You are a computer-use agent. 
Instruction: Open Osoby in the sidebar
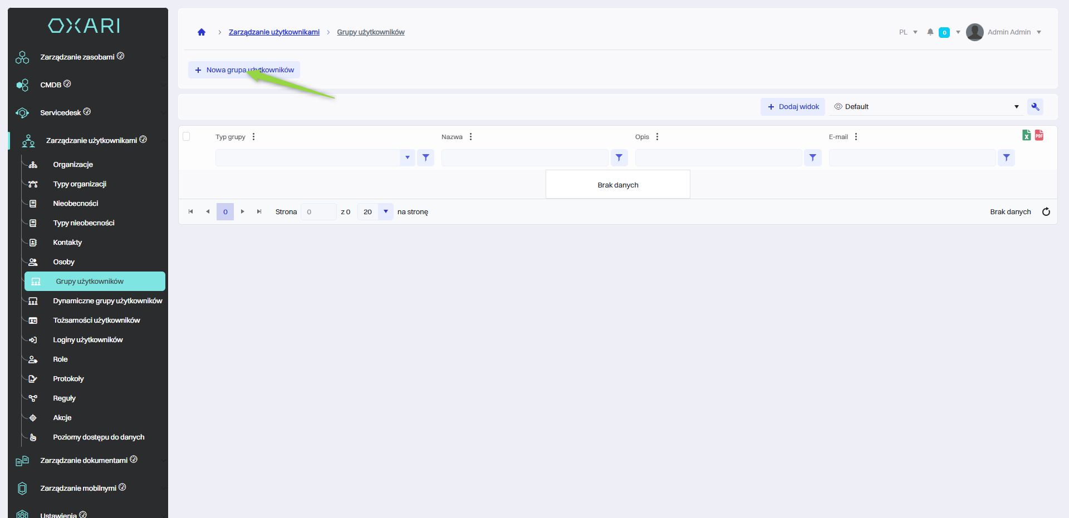63,262
